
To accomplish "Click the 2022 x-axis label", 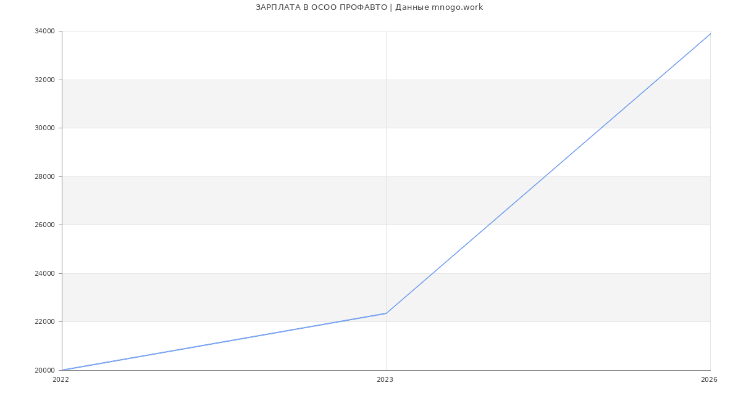I will [x=61, y=380].
